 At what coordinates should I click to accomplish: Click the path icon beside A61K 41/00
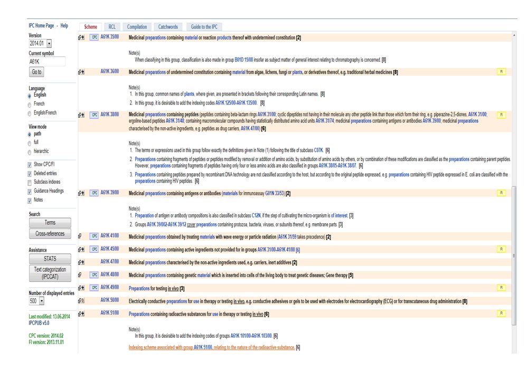80,236
